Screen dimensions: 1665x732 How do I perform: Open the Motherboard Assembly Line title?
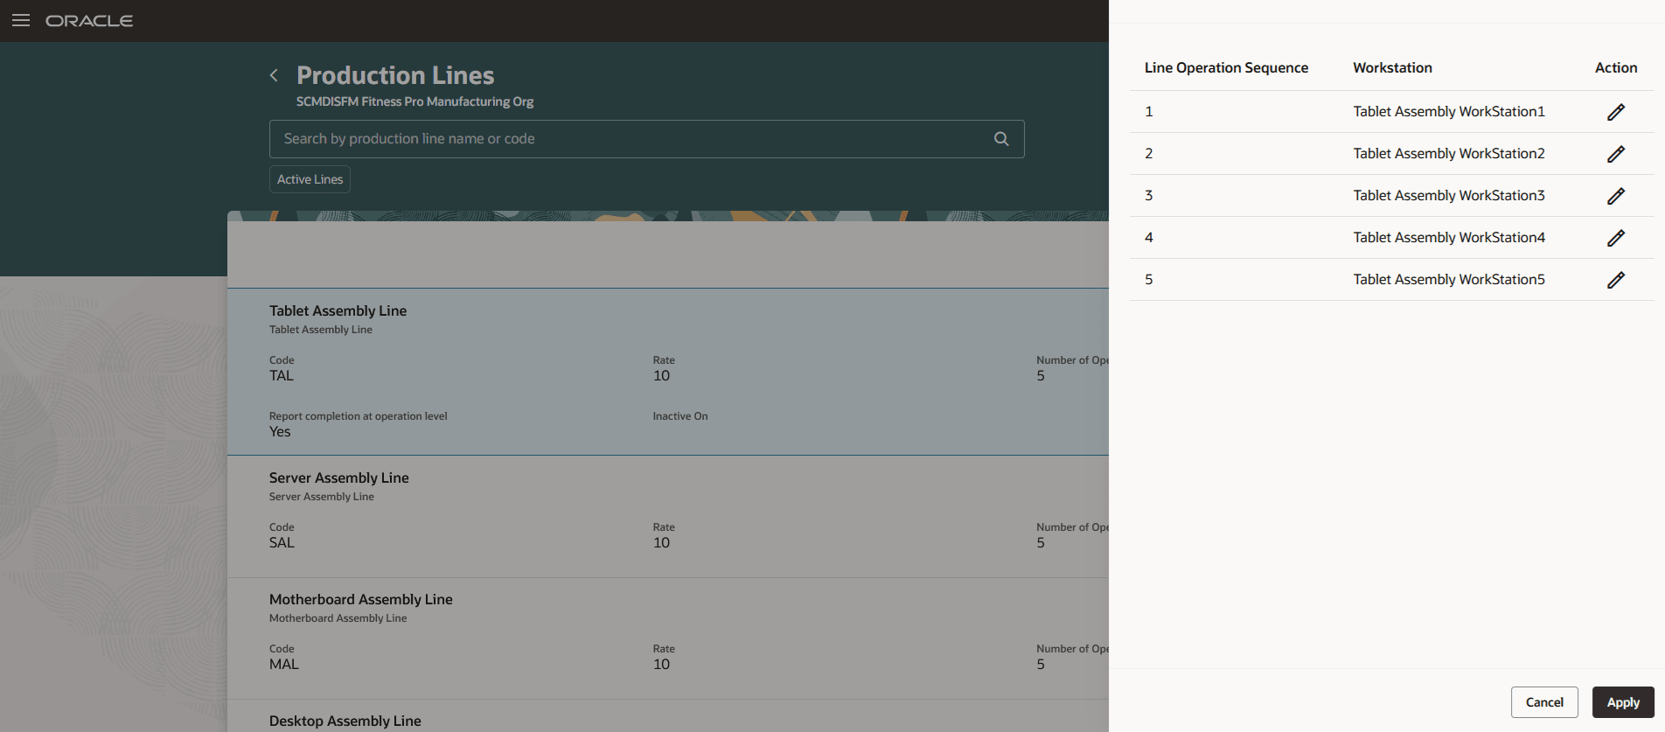coord(361,599)
